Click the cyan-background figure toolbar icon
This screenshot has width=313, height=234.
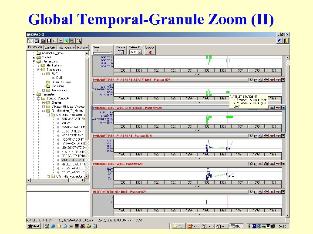[67, 41]
